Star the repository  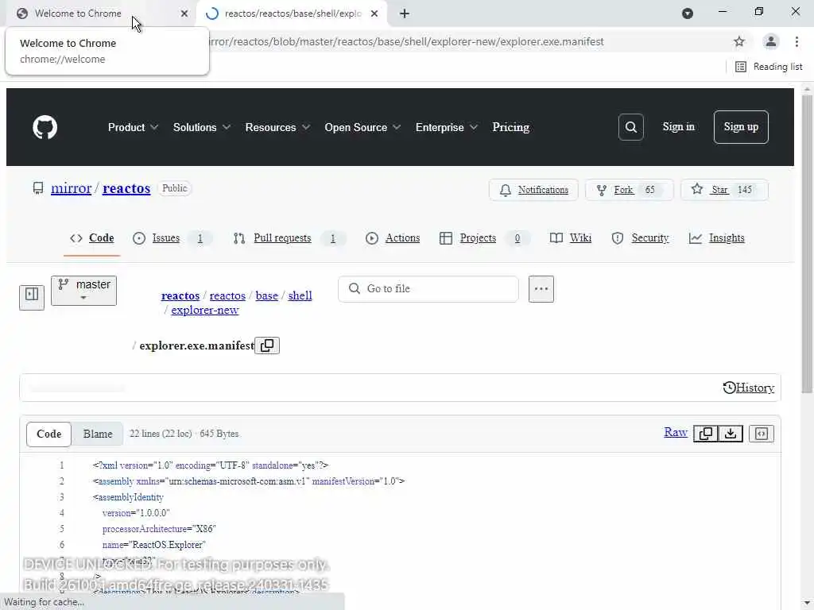723,190
